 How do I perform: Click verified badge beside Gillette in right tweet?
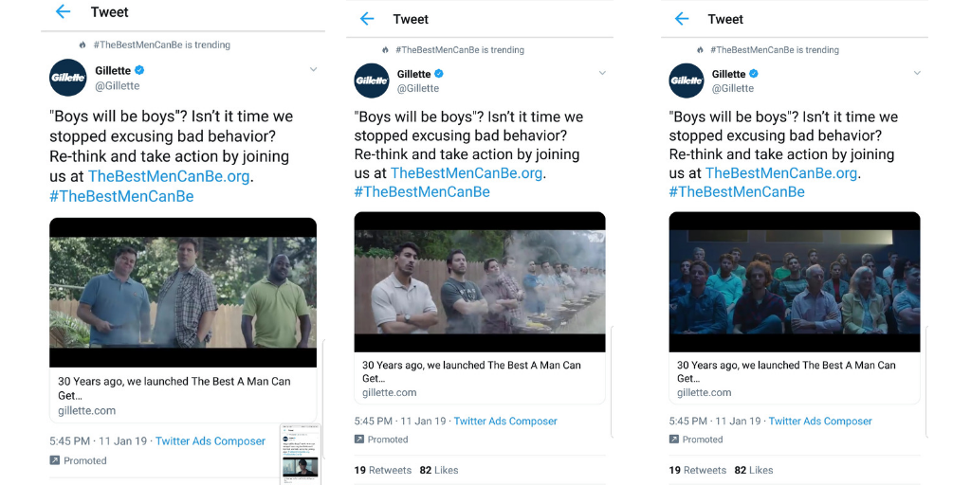coord(754,74)
